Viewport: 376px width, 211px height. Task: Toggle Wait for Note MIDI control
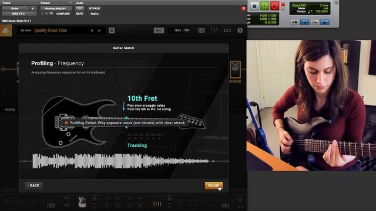coord(294,22)
